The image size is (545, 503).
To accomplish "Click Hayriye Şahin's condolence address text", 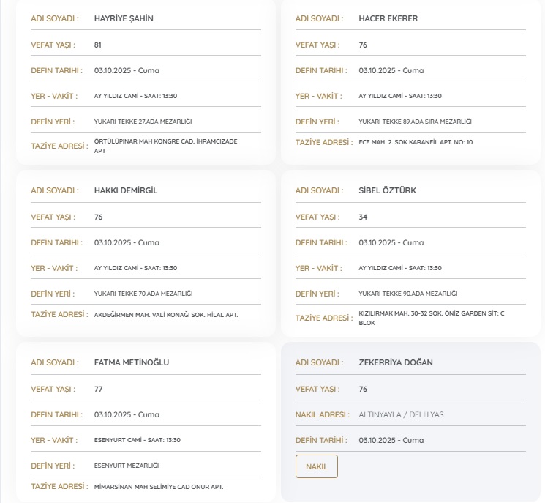I will tap(165, 146).
